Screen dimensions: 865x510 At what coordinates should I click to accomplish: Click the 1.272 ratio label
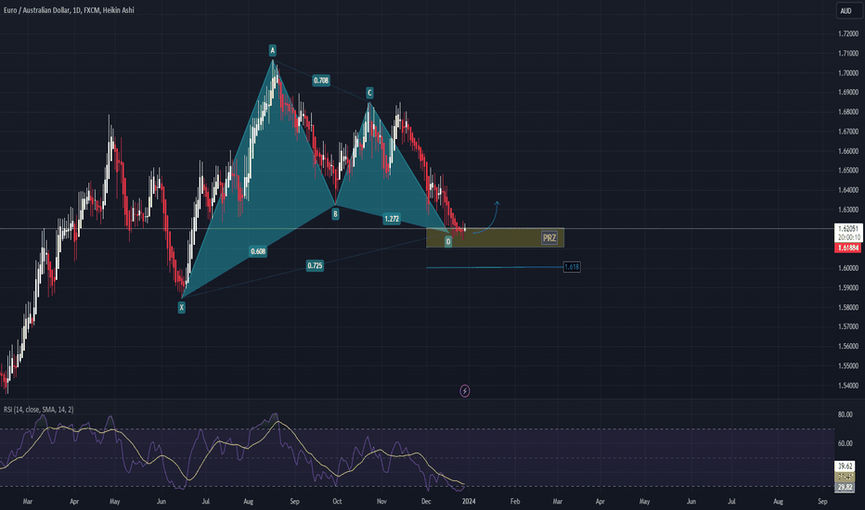391,219
